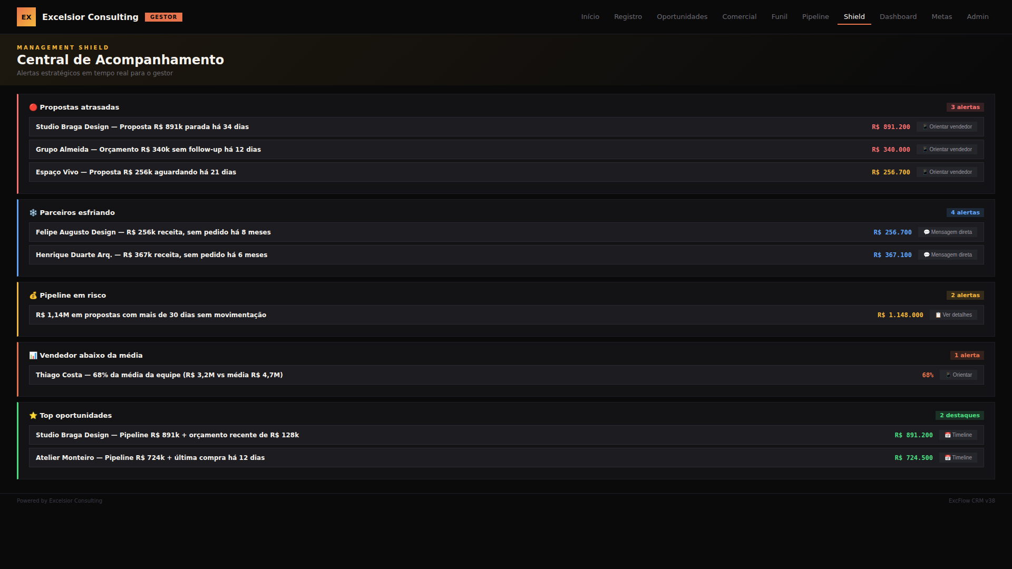Click the snowflake icon beside Parceiros esfriando
Image resolution: width=1012 pixels, height=569 pixels.
click(33, 213)
